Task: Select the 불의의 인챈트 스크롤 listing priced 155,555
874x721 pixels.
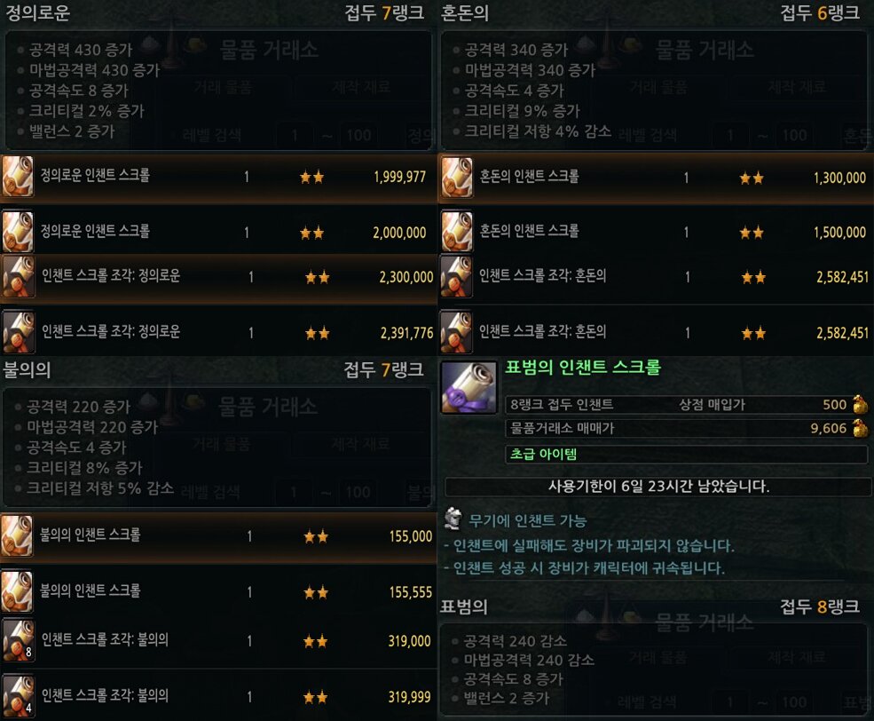Action: coord(218,591)
